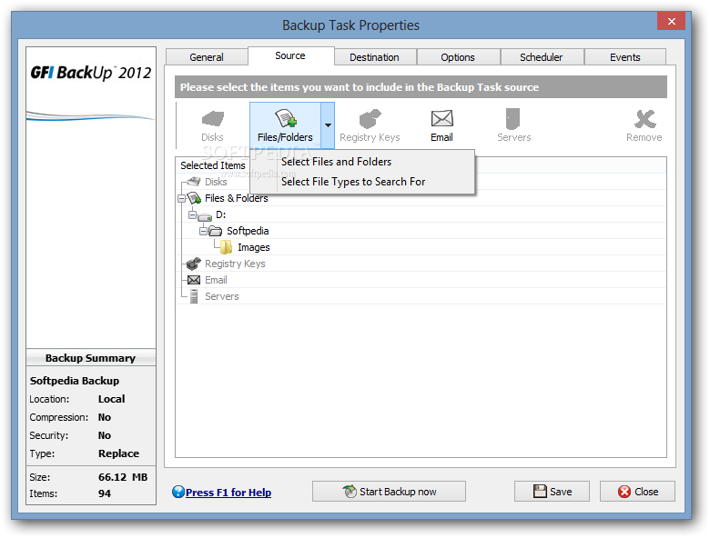Click the Servers tower icon in tree
This screenshot has height=538, width=710.
[x=194, y=296]
